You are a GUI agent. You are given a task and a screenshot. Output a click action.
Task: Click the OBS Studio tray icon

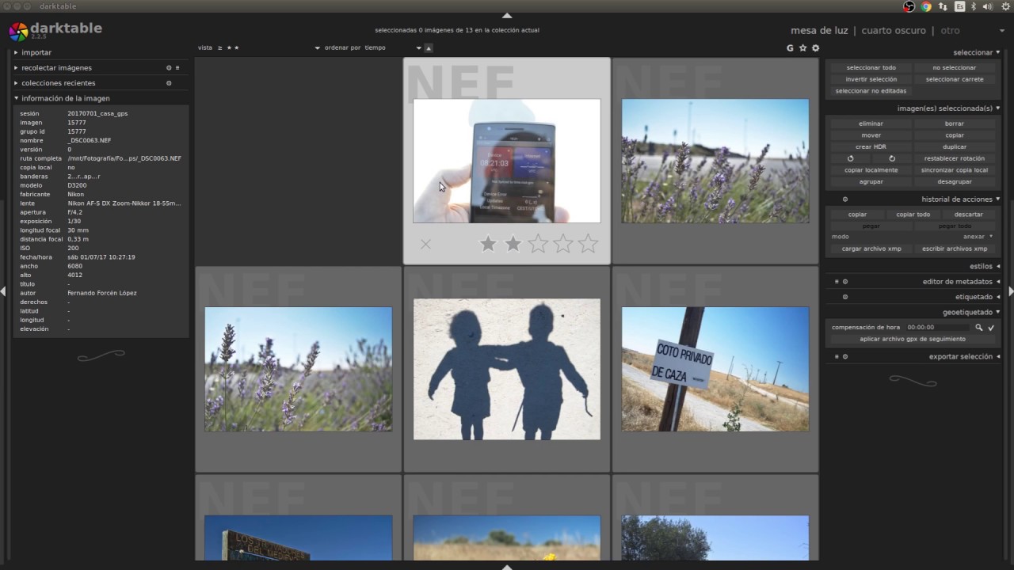coord(909,6)
